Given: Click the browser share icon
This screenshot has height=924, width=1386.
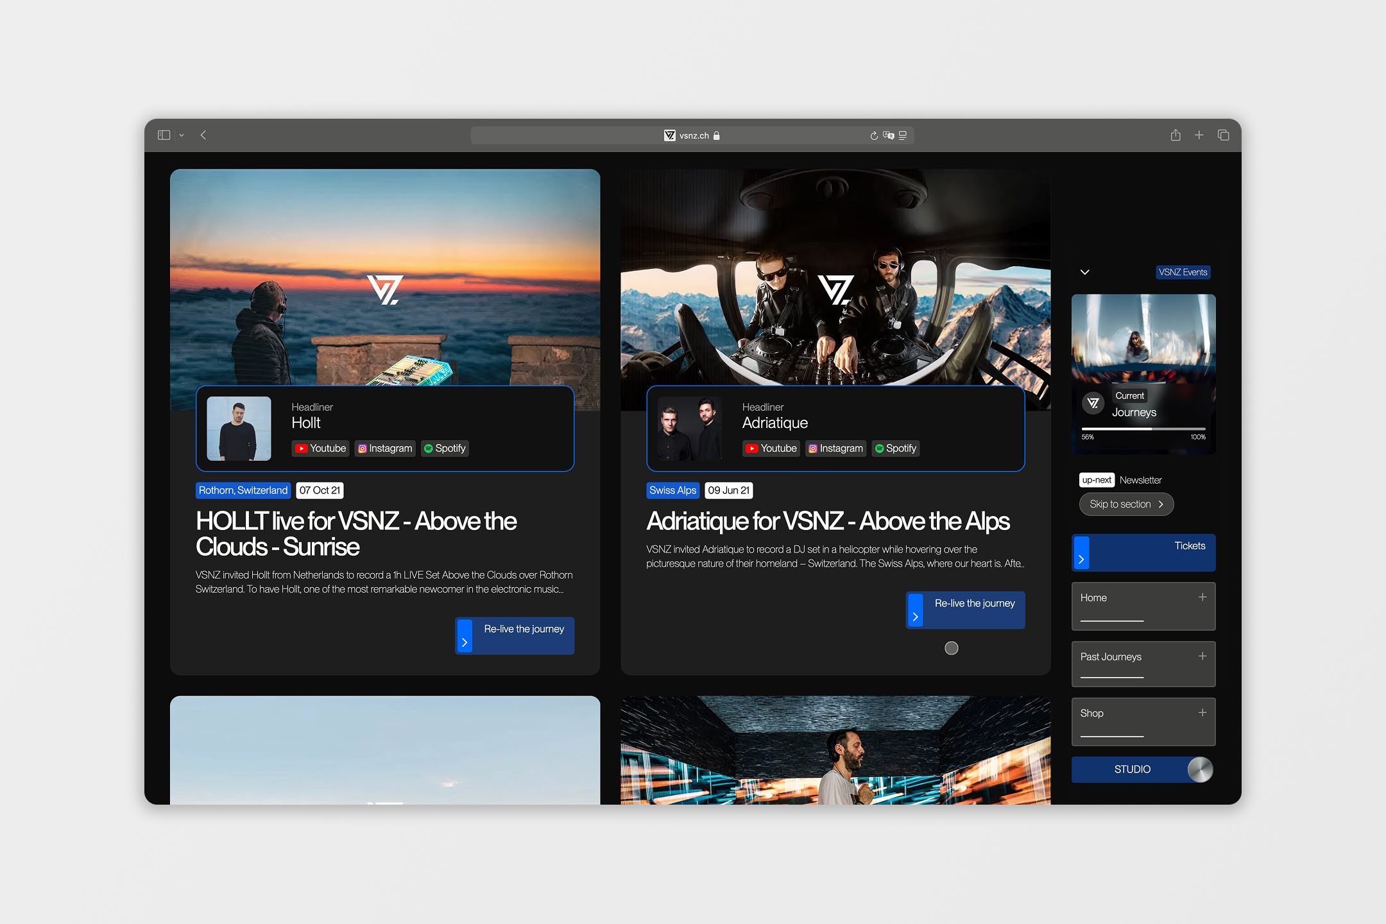Looking at the screenshot, I should (x=1175, y=135).
